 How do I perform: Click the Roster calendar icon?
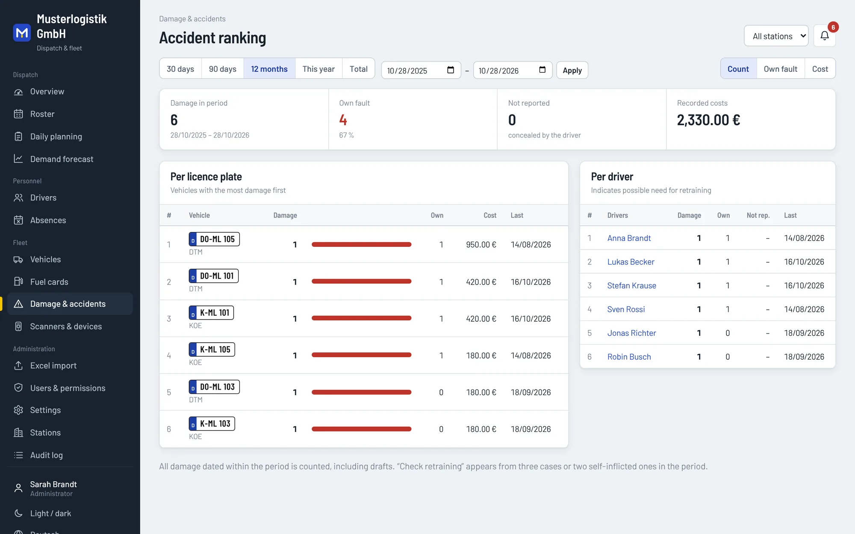[x=18, y=114]
